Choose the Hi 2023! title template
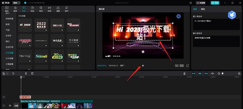243x109 pixels. pyautogui.click(x=25, y=25)
